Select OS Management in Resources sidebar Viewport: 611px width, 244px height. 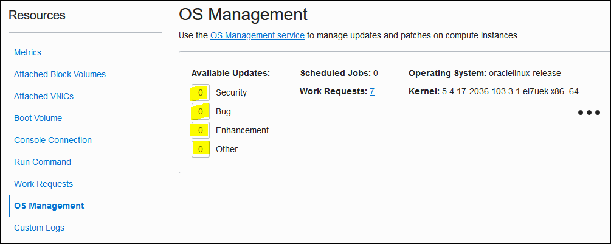[x=49, y=206]
